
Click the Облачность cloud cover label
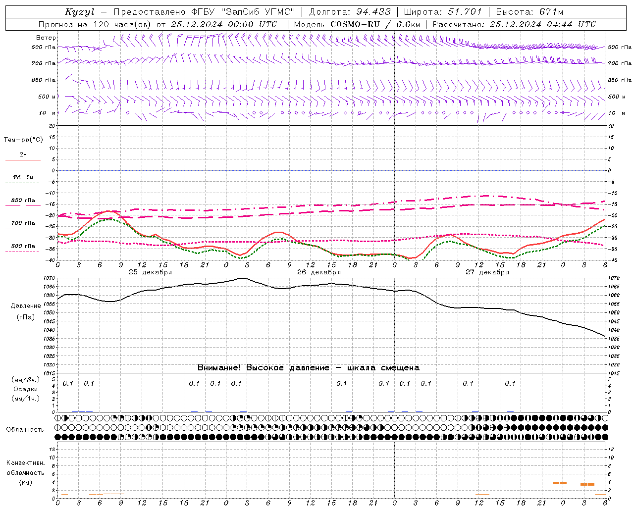(x=25, y=429)
